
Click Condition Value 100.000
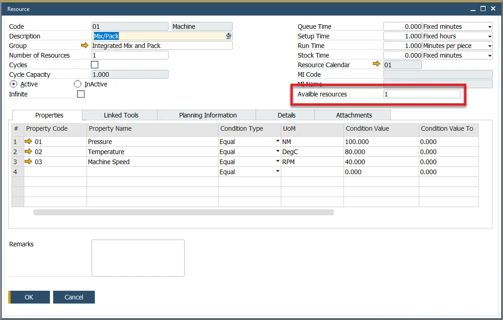coord(381,141)
